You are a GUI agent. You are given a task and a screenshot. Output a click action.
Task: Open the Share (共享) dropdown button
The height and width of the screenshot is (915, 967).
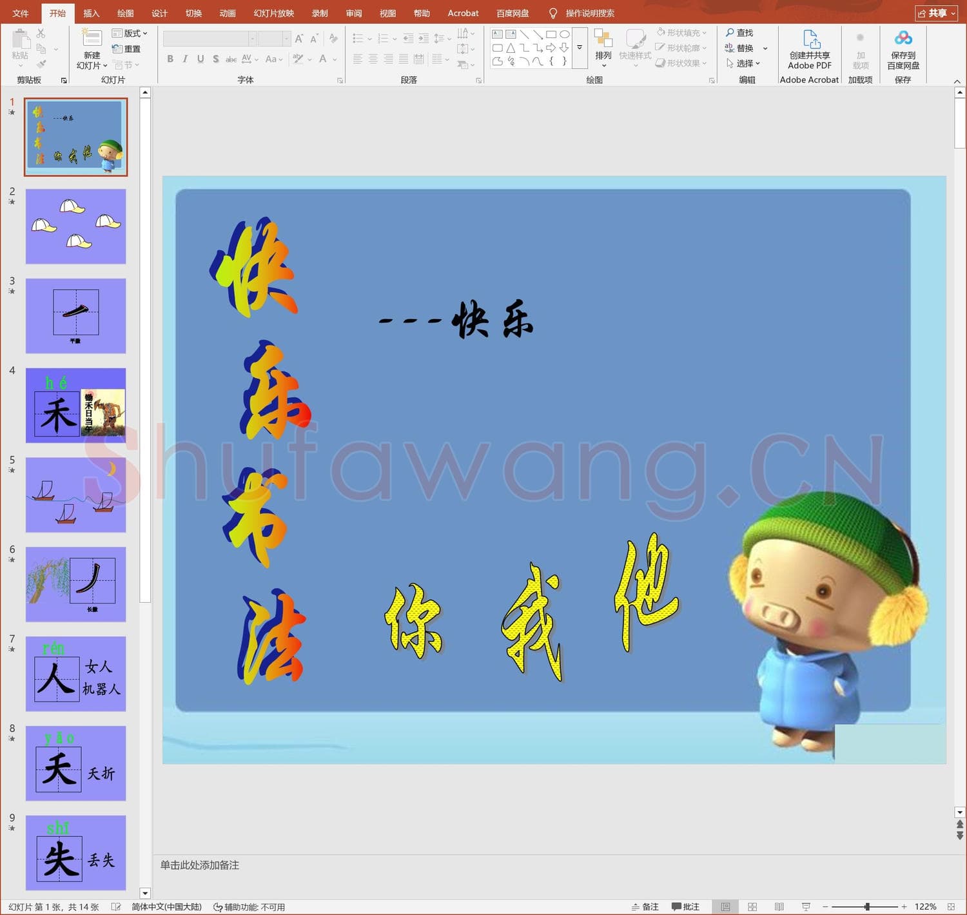tap(937, 13)
